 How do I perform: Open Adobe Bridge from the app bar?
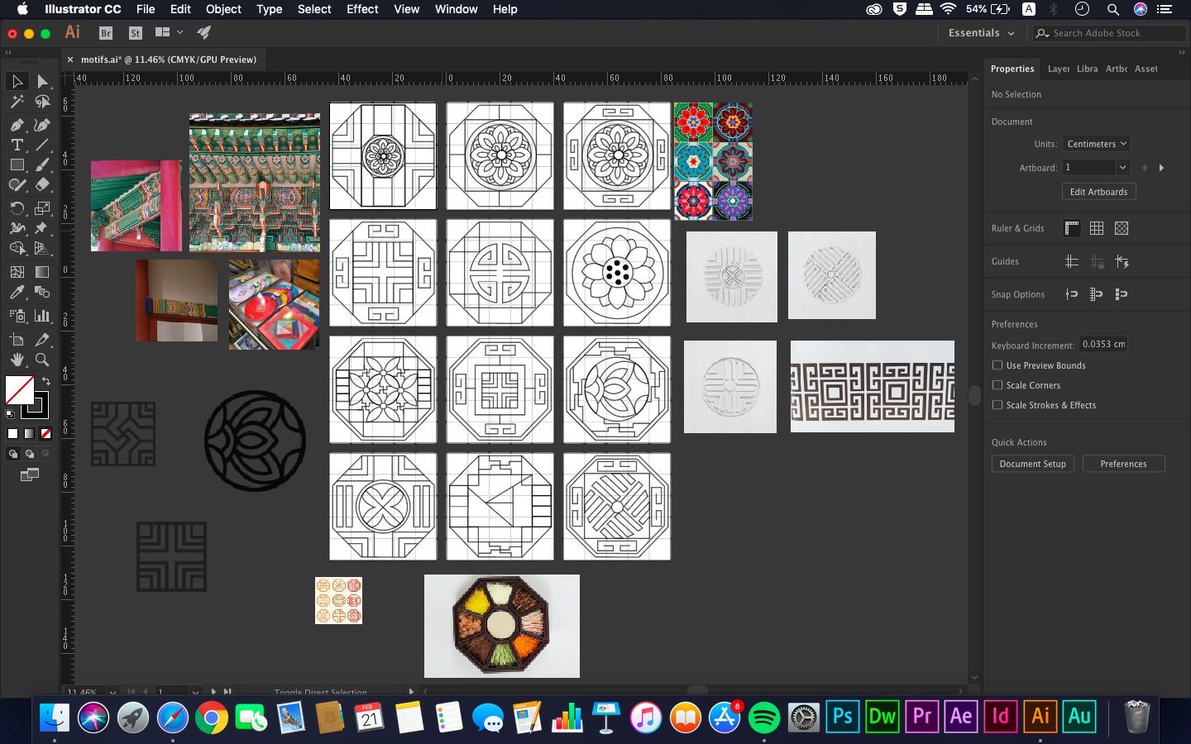pos(105,34)
